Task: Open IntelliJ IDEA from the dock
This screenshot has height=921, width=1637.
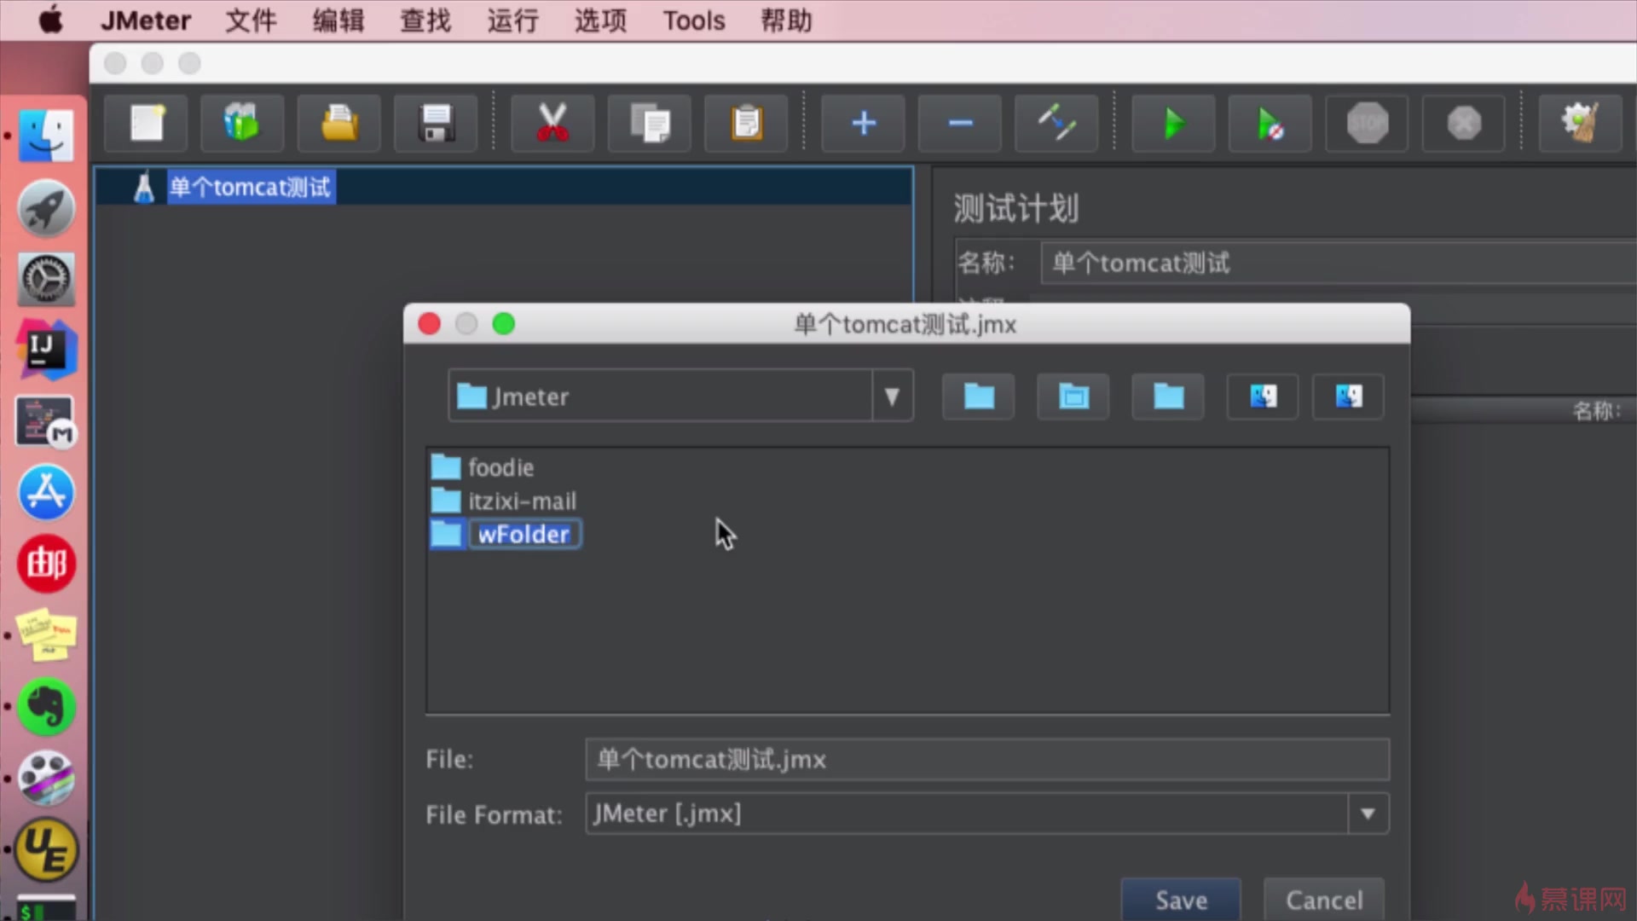Action: tap(46, 350)
